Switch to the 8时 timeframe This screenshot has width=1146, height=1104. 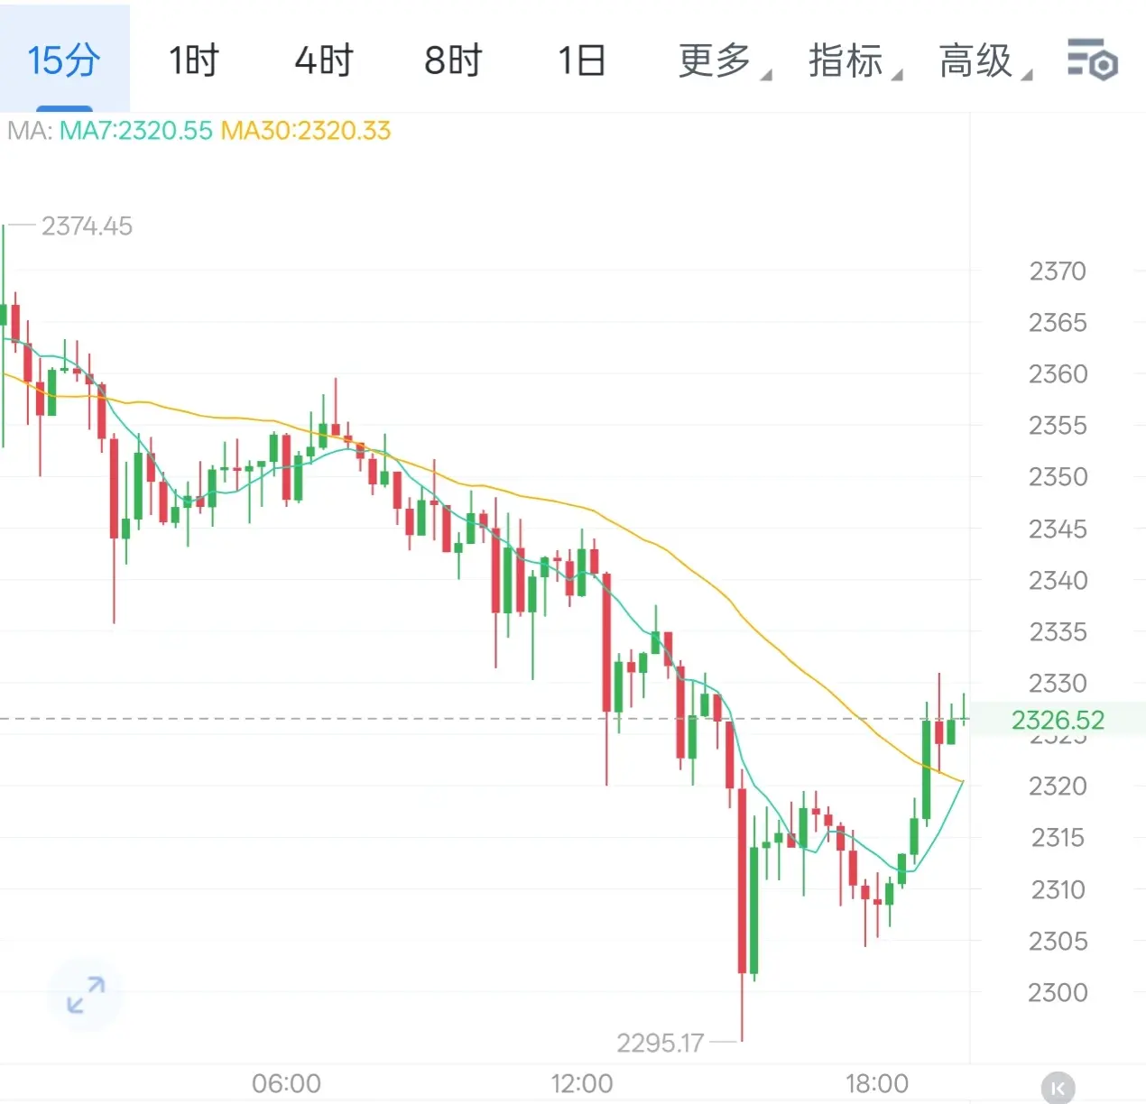pos(453,60)
